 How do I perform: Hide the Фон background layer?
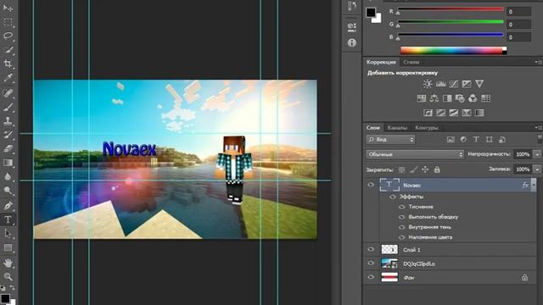point(371,277)
